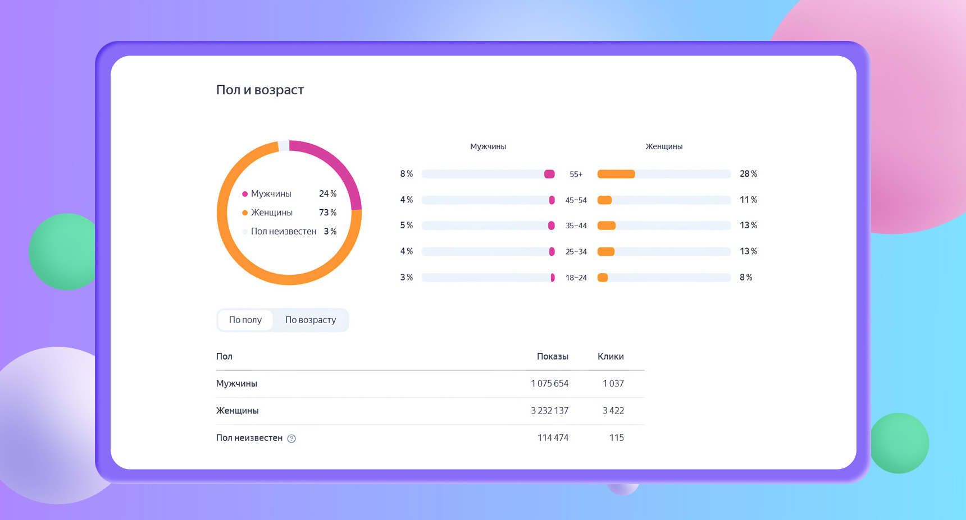Click the 18–24 age group label
The width and height of the screenshot is (966, 520).
(x=576, y=278)
